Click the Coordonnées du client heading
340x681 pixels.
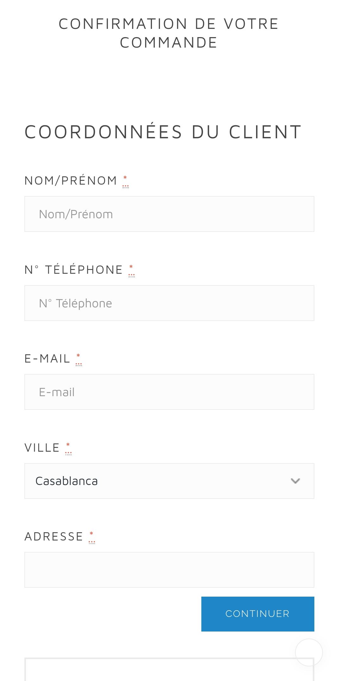[x=163, y=132]
